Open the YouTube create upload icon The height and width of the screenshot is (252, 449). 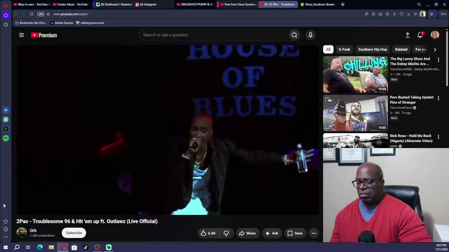tap(408, 35)
